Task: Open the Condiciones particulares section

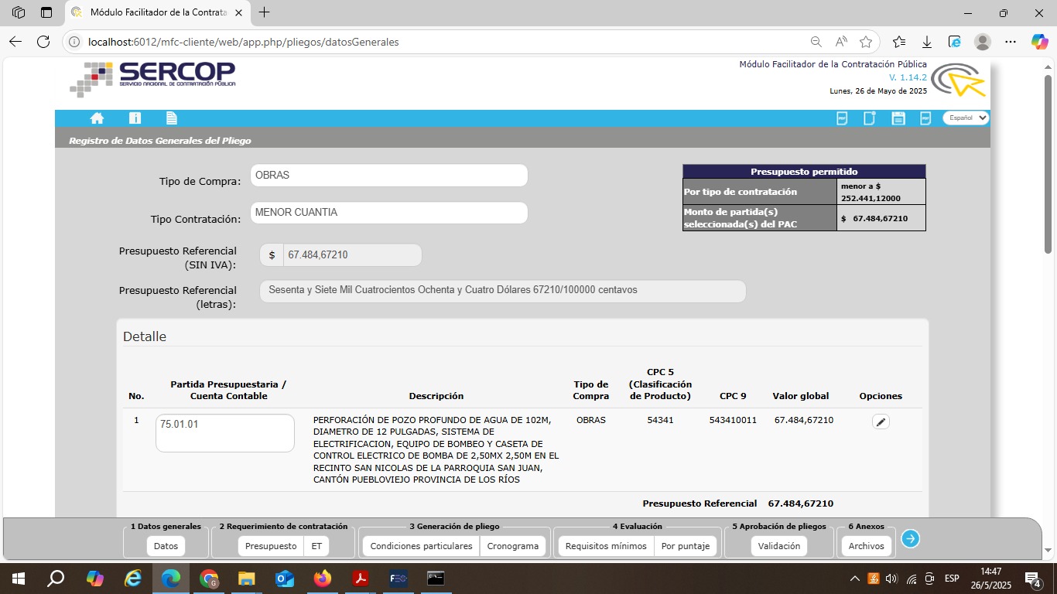Action: click(421, 546)
